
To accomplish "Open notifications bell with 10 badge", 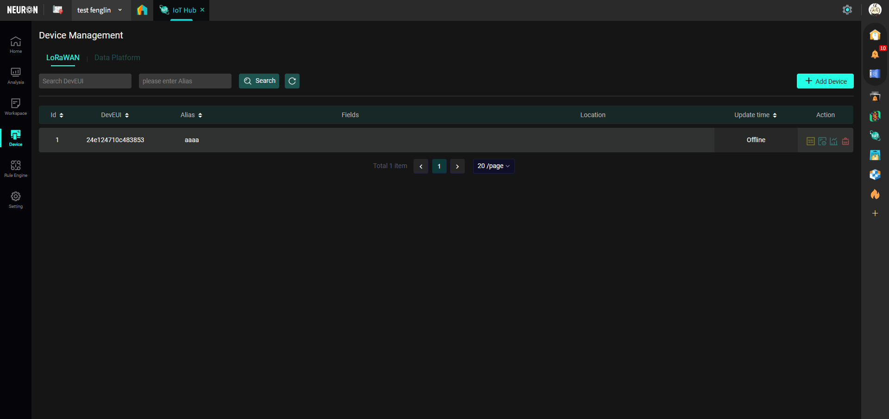I will point(875,54).
